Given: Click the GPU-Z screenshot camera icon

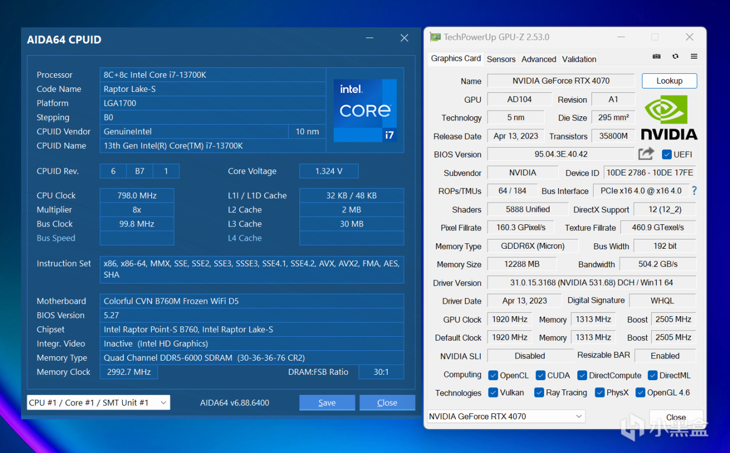Looking at the screenshot, I should pyautogui.click(x=657, y=56).
